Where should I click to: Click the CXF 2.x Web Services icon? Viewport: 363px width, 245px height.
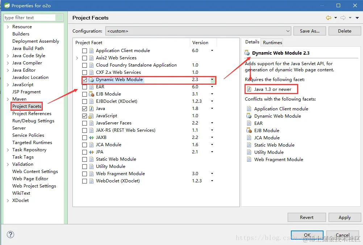[x=91, y=72]
